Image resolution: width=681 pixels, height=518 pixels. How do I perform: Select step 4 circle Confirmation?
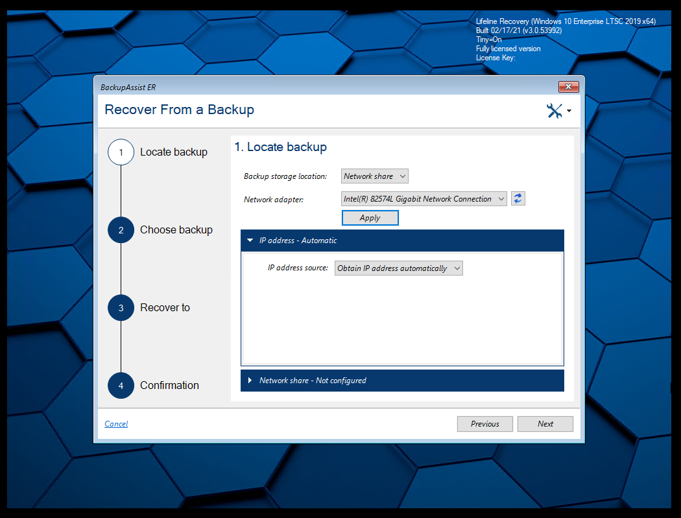(x=121, y=386)
